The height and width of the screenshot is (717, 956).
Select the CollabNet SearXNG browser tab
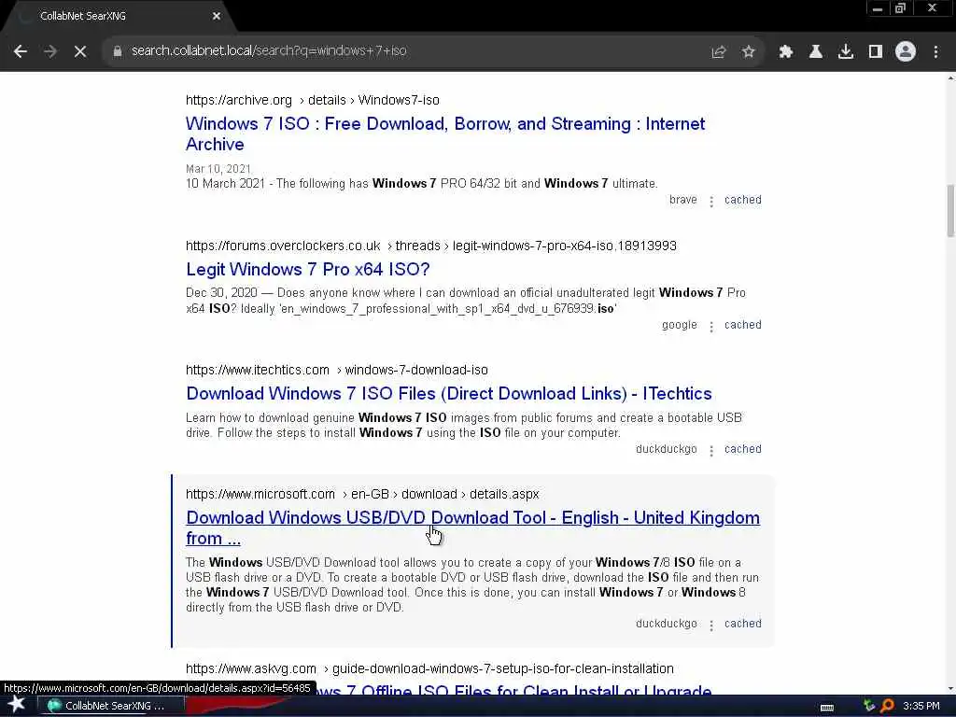[116, 17]
